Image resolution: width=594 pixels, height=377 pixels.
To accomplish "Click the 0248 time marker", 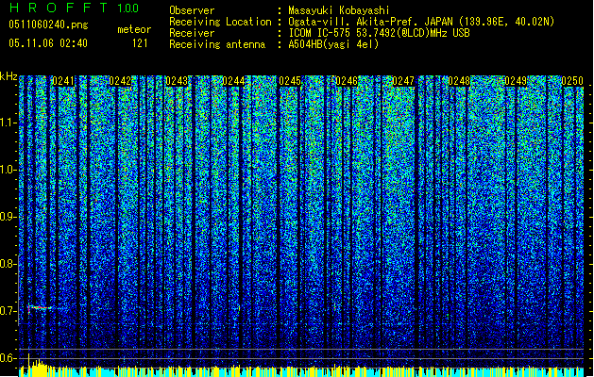I will (x=459, y=81).
